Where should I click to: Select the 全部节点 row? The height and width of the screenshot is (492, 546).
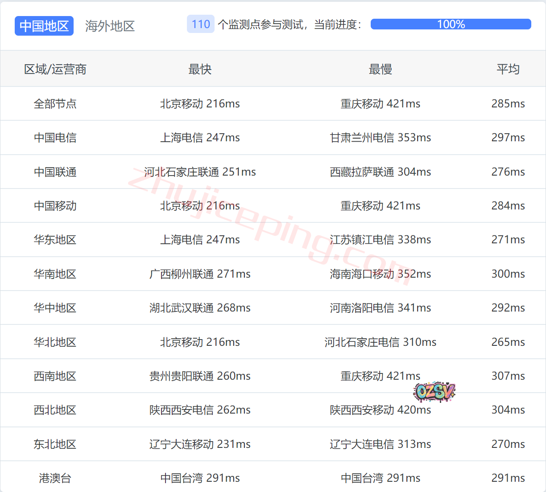[55, 103]
